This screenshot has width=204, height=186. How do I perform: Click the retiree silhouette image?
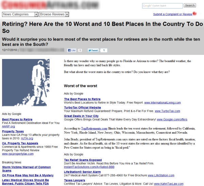pyautogui.click(x=26, y=83)
